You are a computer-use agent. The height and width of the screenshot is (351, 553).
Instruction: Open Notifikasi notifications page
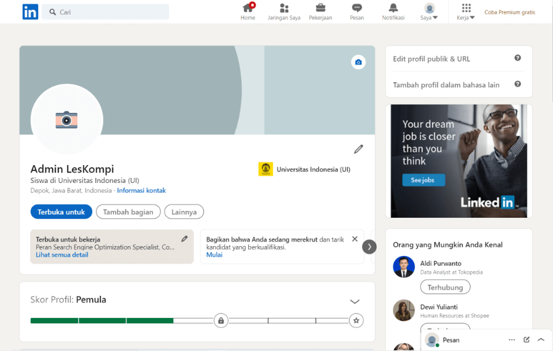pyautogui.click(x=393, y=12)
